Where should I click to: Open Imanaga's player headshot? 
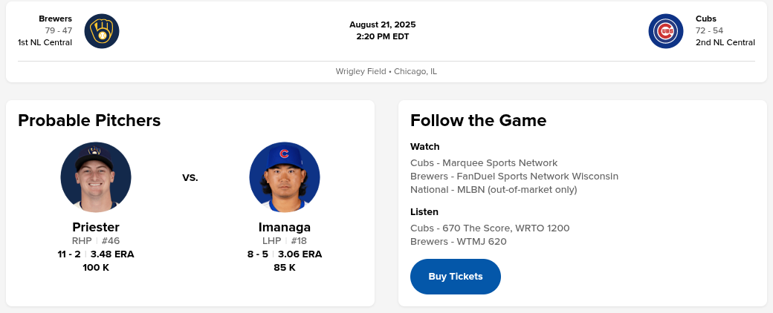tap(285, 177)
